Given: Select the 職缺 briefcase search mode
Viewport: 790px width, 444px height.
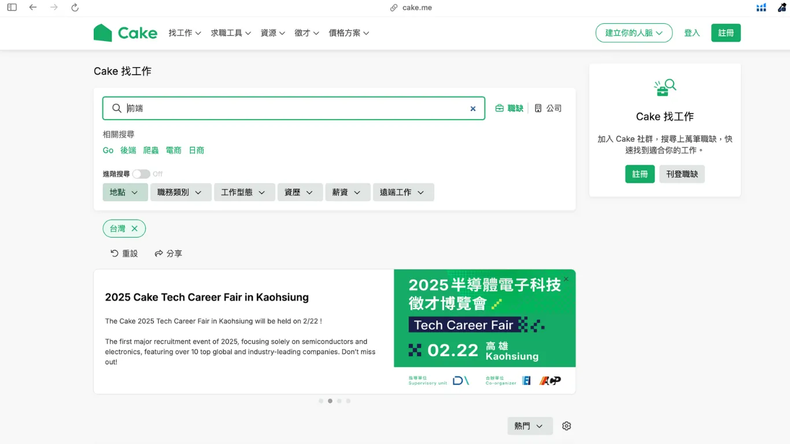Looking at the screenshot, I should point(509,108).
